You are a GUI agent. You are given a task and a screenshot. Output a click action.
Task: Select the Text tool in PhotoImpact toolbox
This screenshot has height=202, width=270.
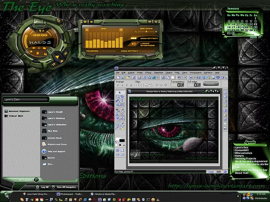[122, 101]
